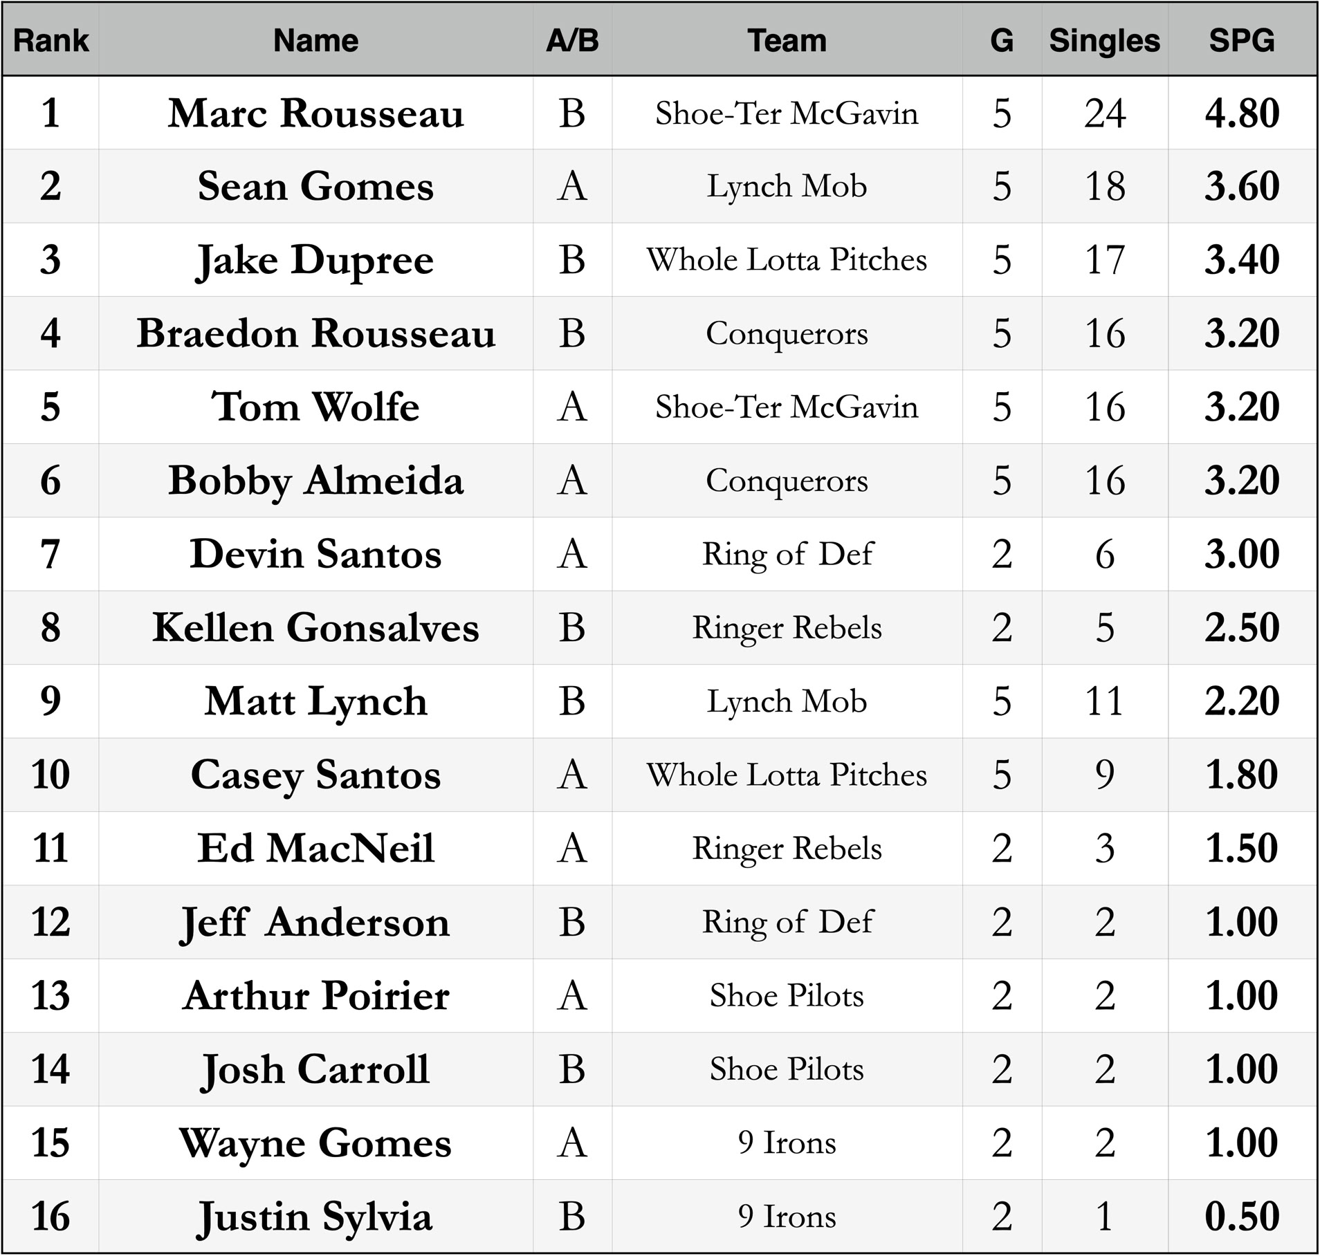Viewport: 1320px width, 1256px height.
Task: Click the rank 13 cell for Arthur Poirier
Action: coord(51,995)
